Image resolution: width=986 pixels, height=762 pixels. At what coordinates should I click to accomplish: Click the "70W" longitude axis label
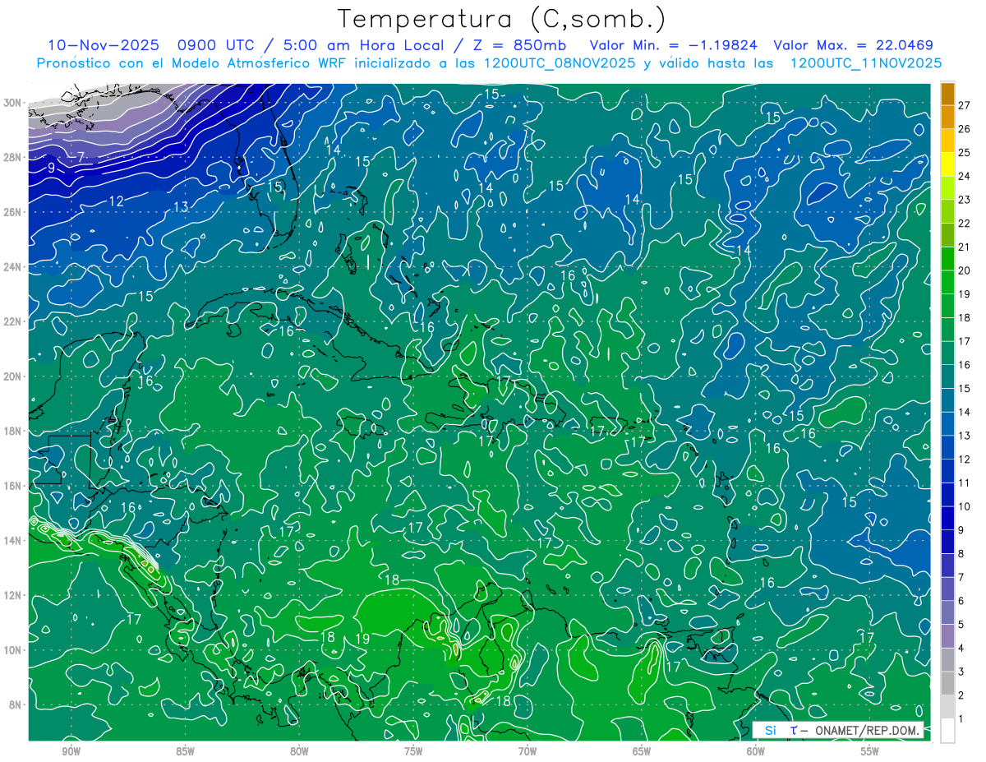tap(528, 751)
